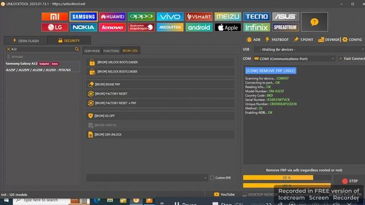
Task: Select Samsung Galaxy A12 model entry
Action: [x=42, y=67]
